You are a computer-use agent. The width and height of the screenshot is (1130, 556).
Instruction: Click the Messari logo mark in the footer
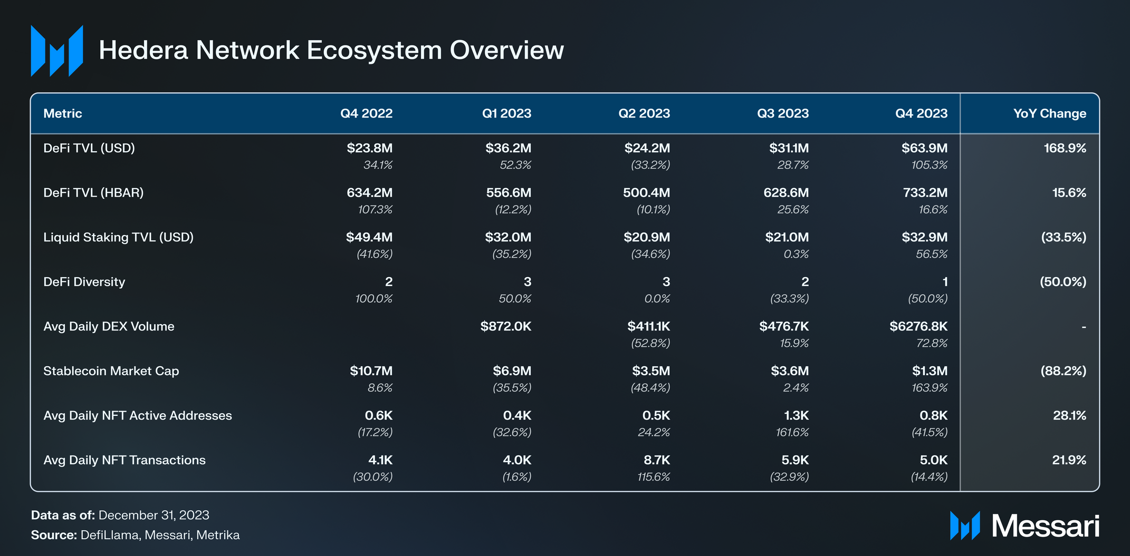pyautogui.click(x=965, y=525)
